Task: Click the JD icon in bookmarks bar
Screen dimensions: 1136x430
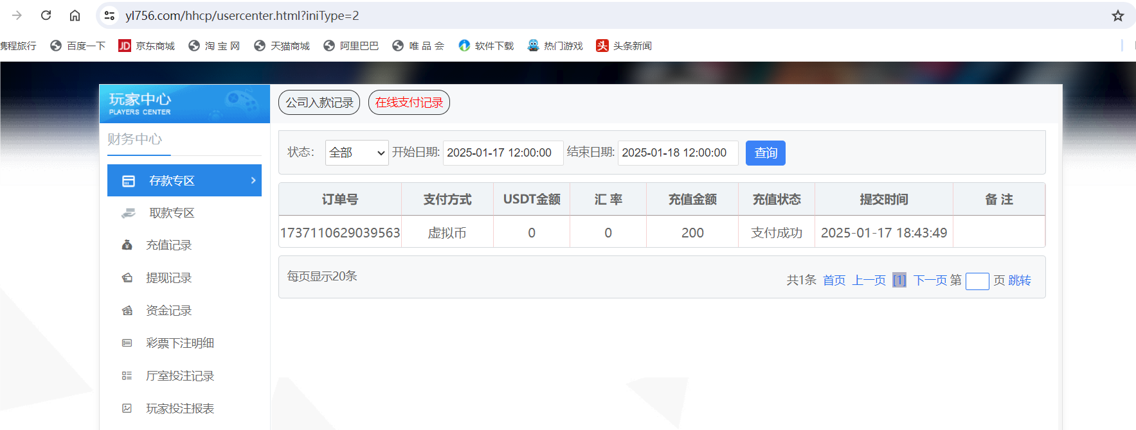Action: [125, 46]
